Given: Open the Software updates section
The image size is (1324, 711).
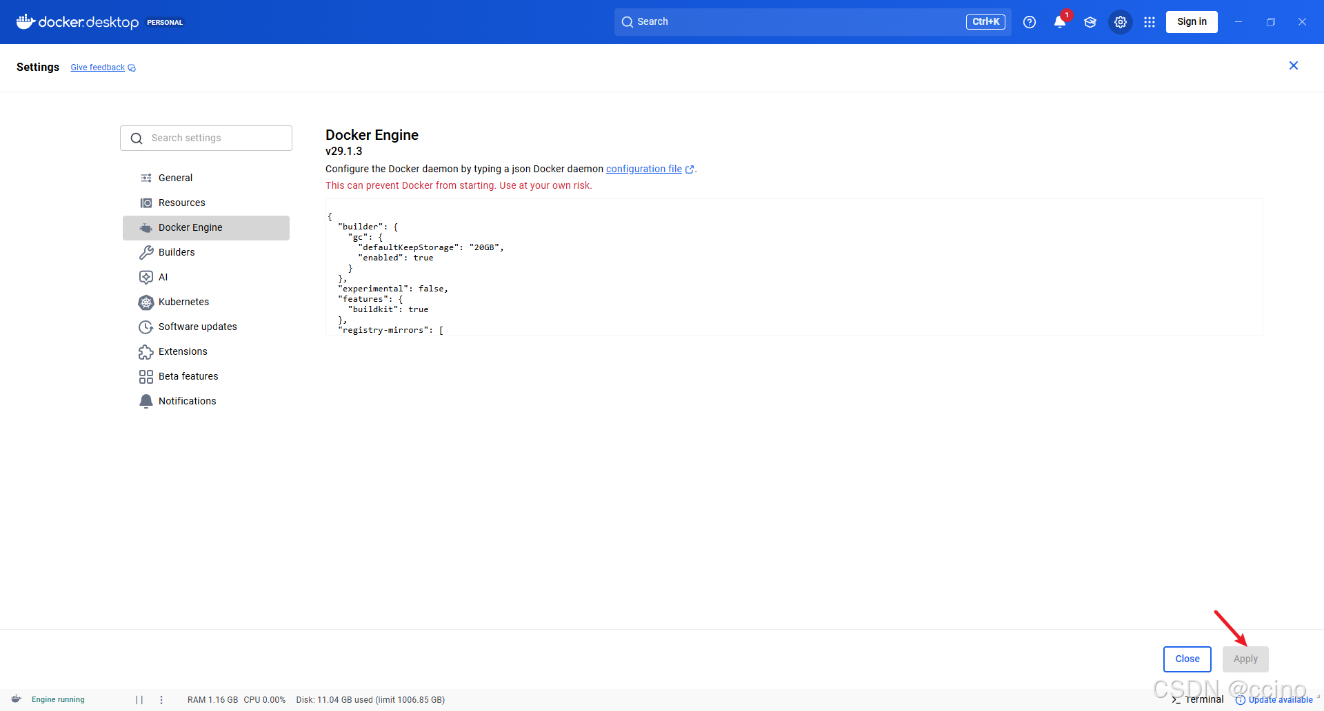Looking at the screenshot, I should [x=206, y=327].
